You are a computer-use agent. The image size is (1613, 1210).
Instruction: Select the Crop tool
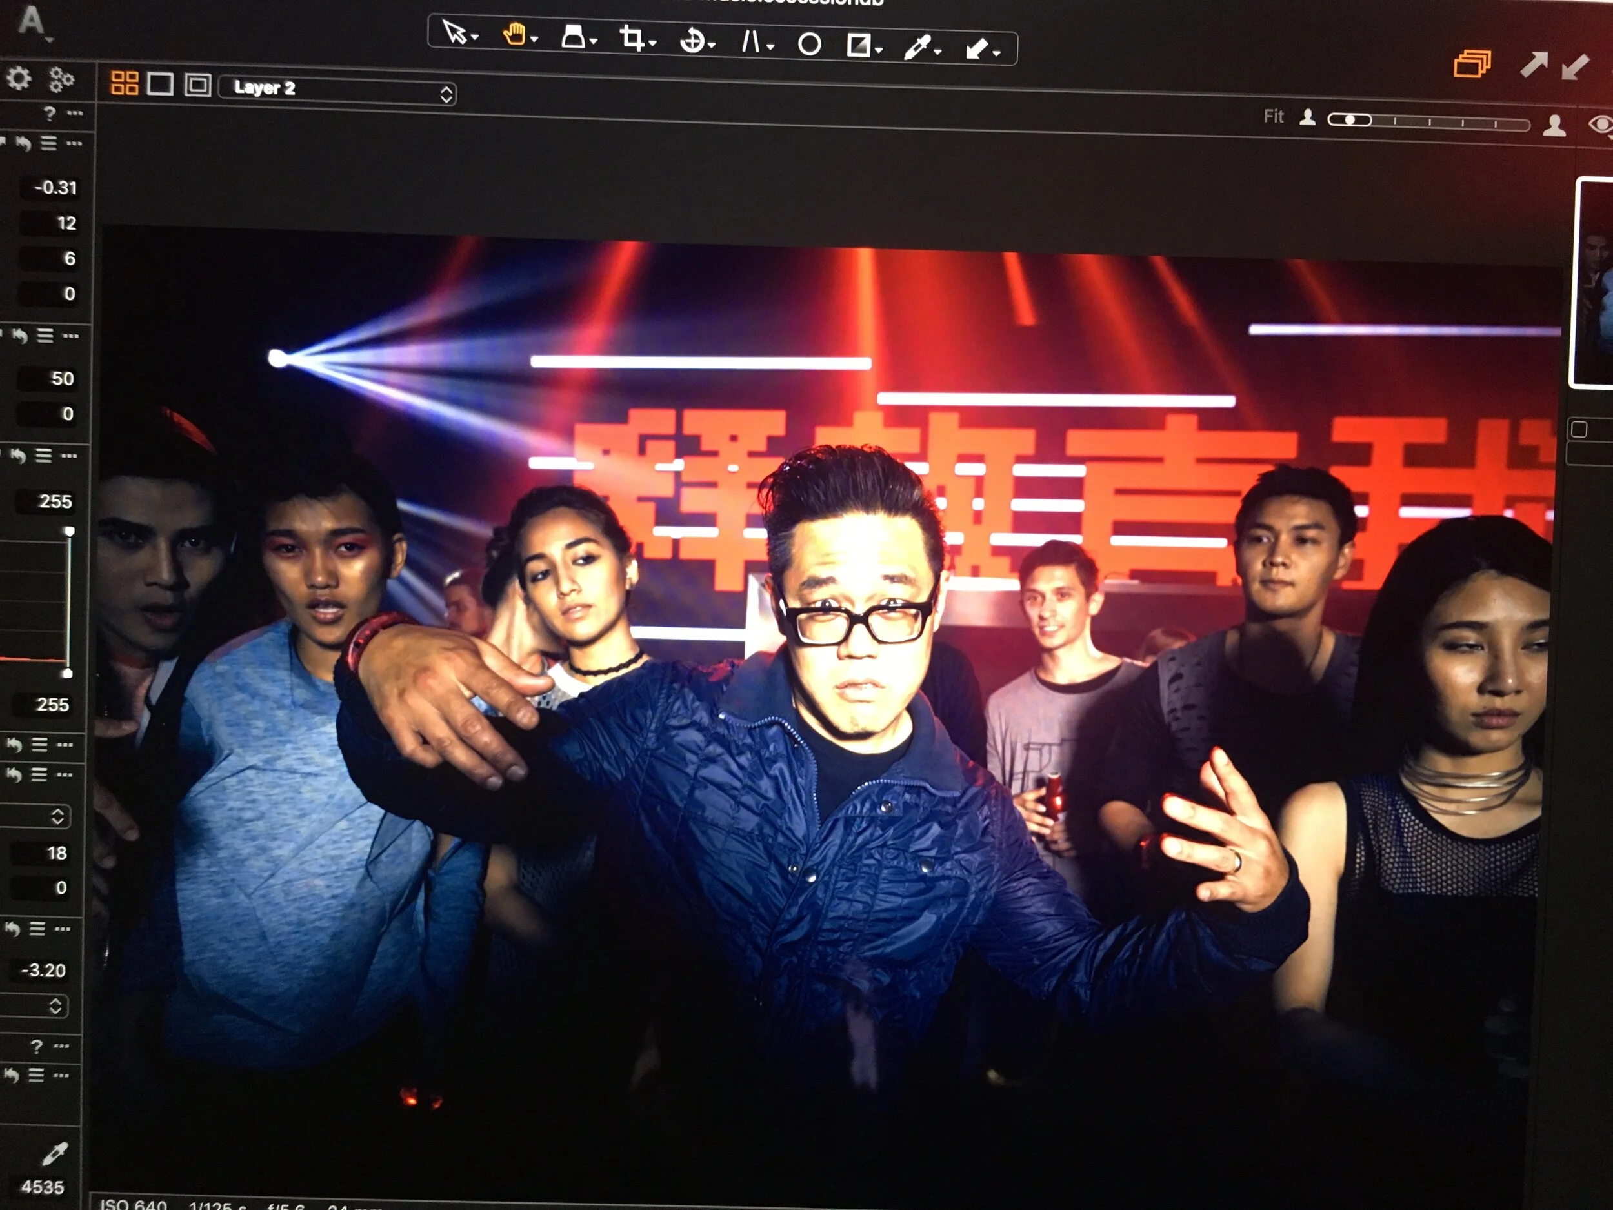pyautogui.click(x=632, y=38)
